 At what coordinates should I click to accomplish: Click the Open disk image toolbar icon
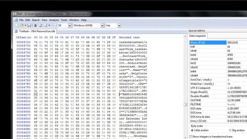[x=46, y=25]
